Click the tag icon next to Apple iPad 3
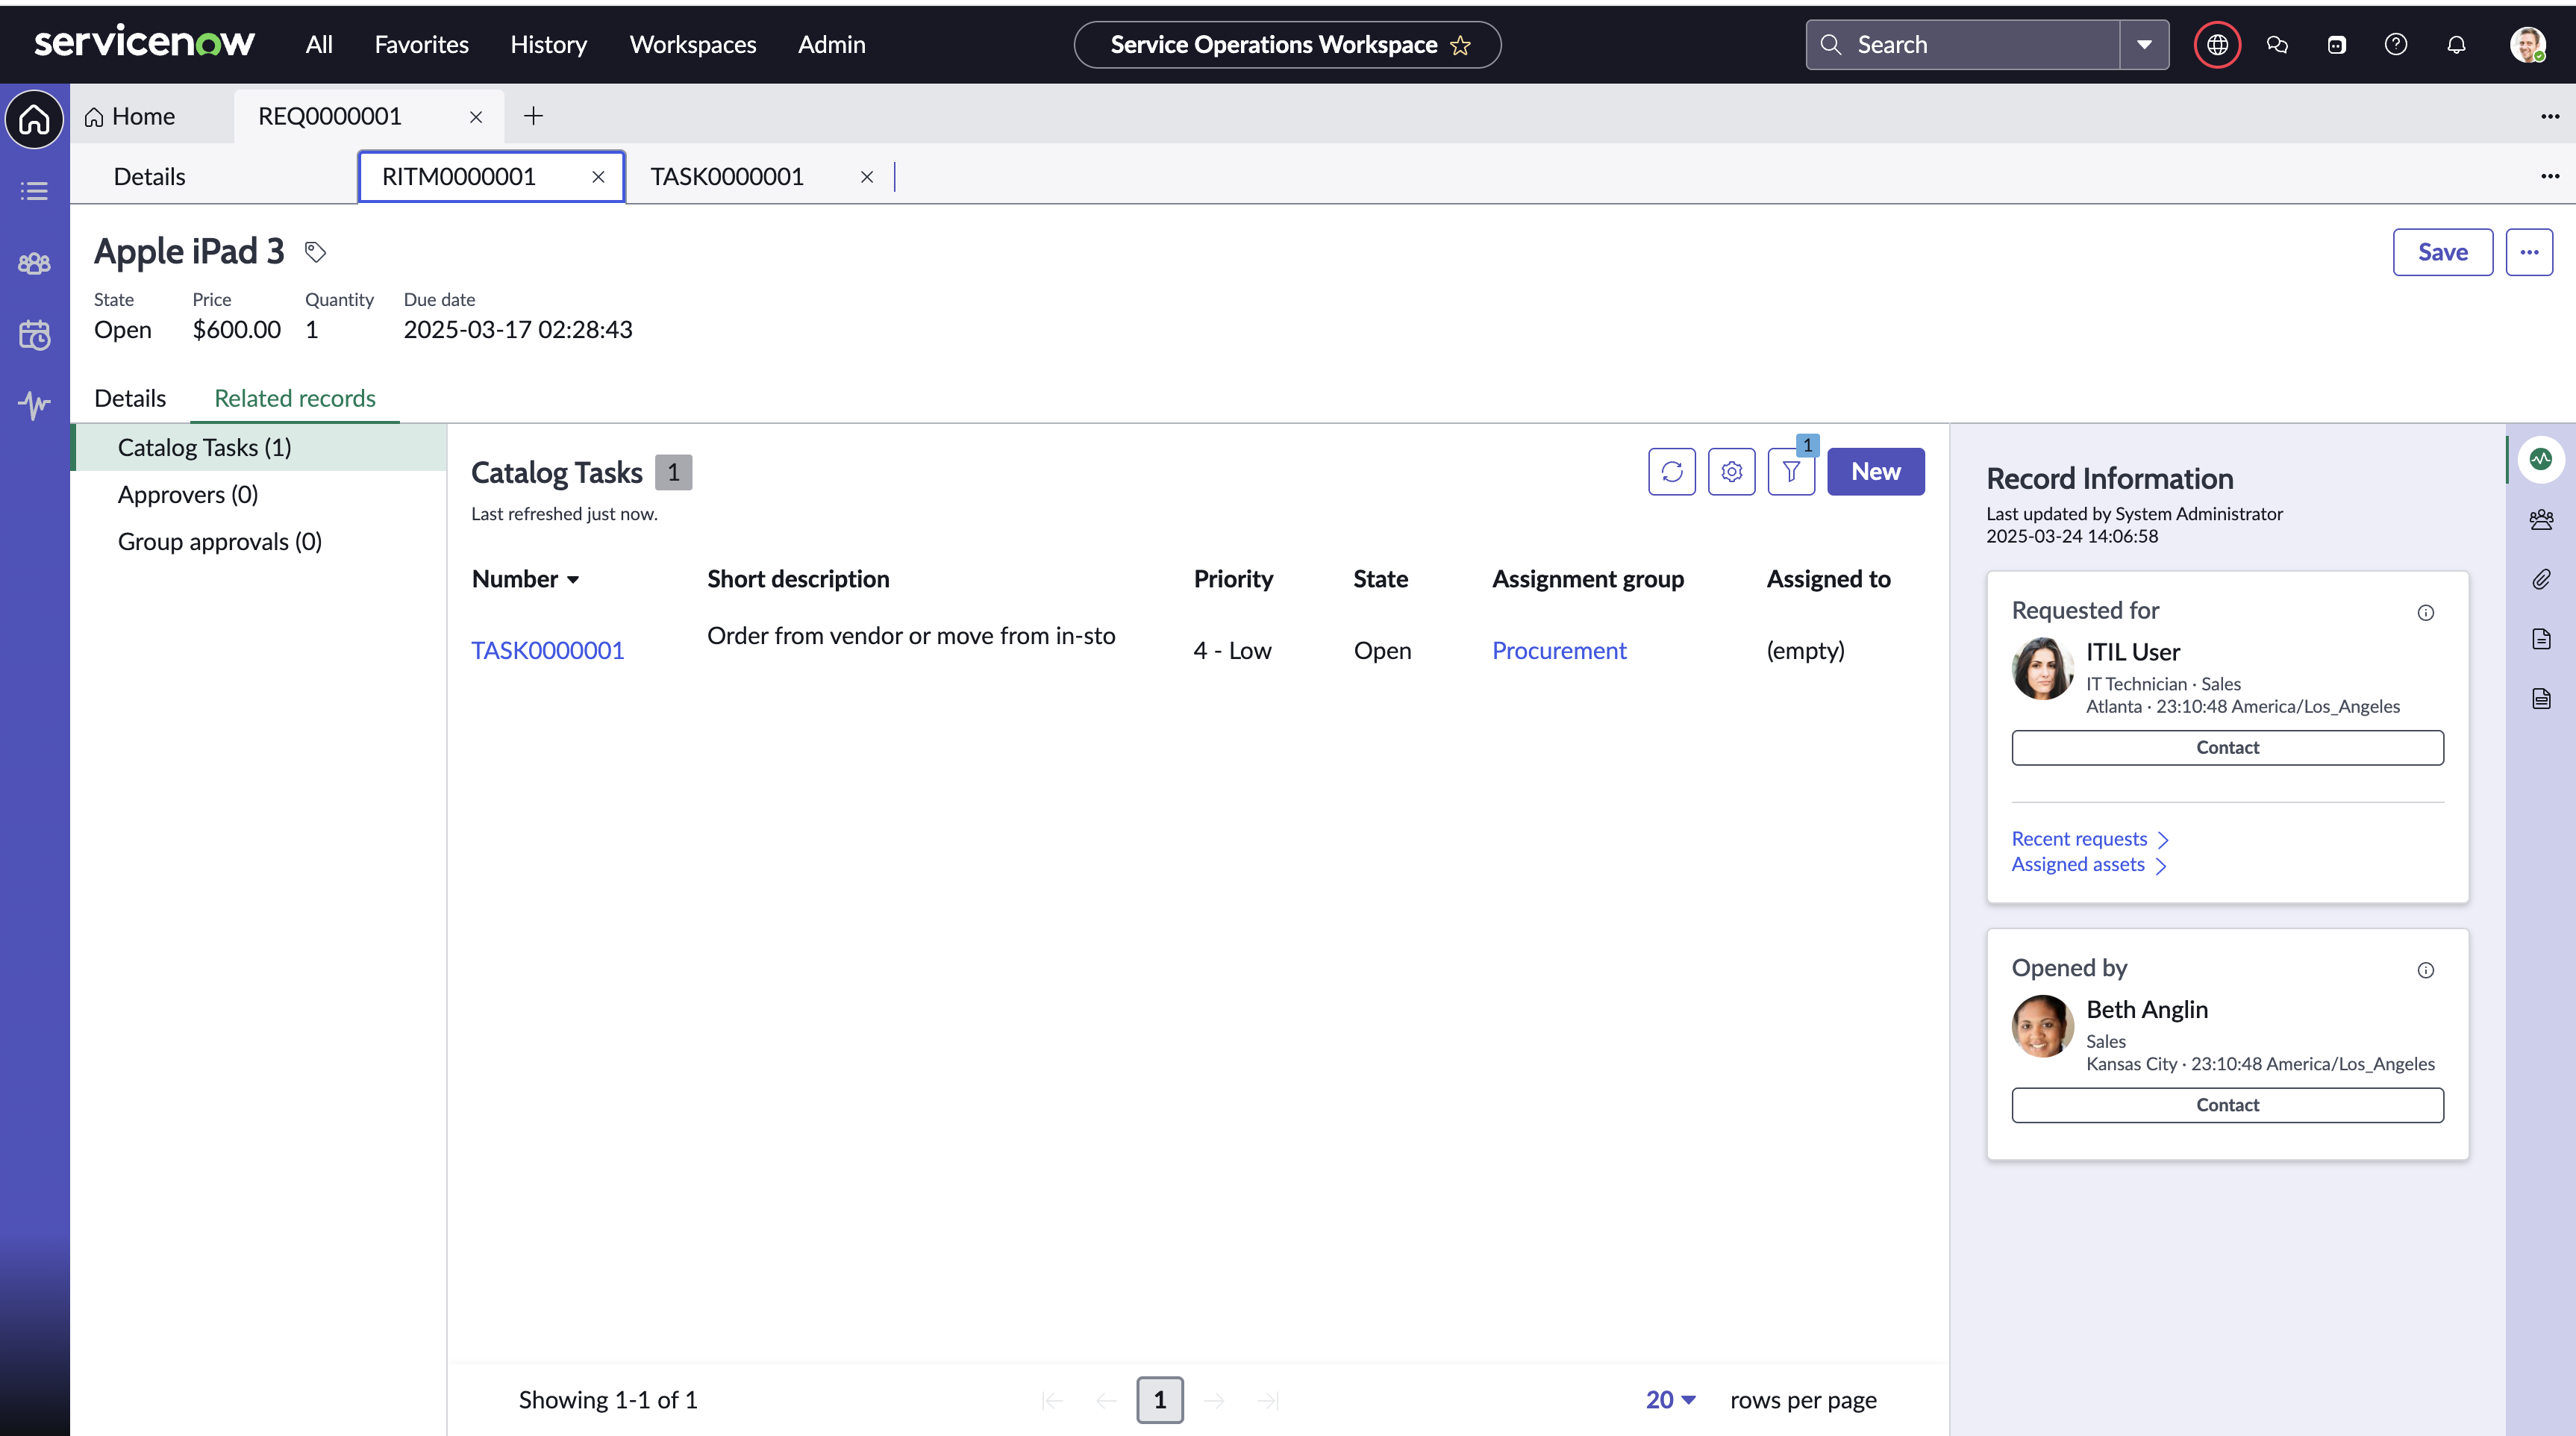This screenshot has height=1436, width=2576. [315, 252]
